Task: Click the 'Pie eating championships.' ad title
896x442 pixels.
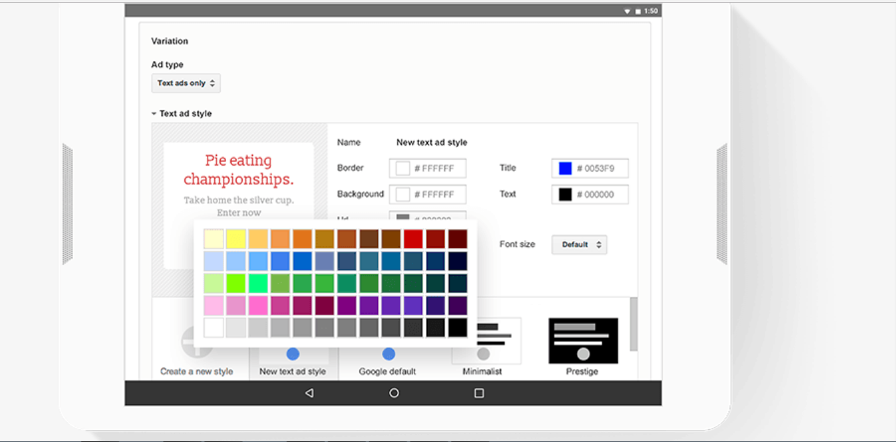Action: (238, 170)
